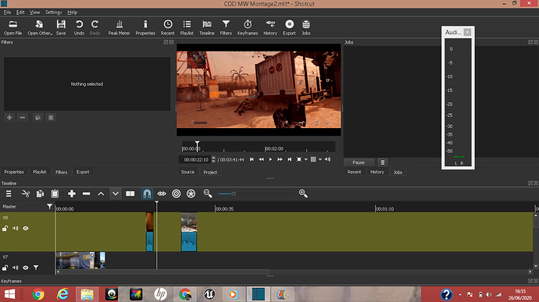539x302 pixels.
Task: Open Filters from the main toolbar
Action: (x=226, y=27)
